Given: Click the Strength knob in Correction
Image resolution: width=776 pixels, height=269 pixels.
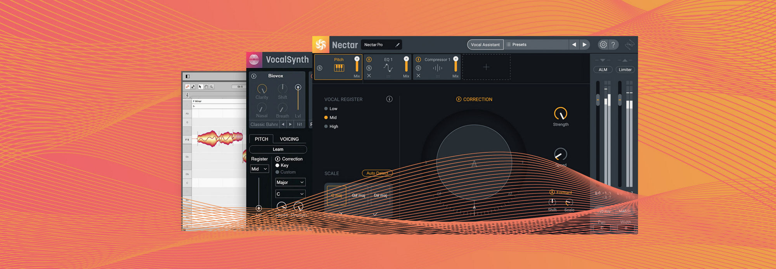Looking at the screenshot, I should coord(561,114).
